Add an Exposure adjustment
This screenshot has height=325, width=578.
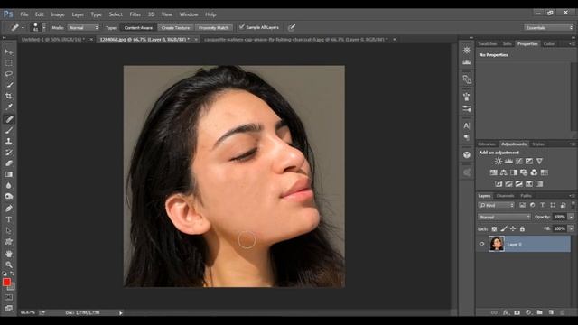(x=529, y=161)
